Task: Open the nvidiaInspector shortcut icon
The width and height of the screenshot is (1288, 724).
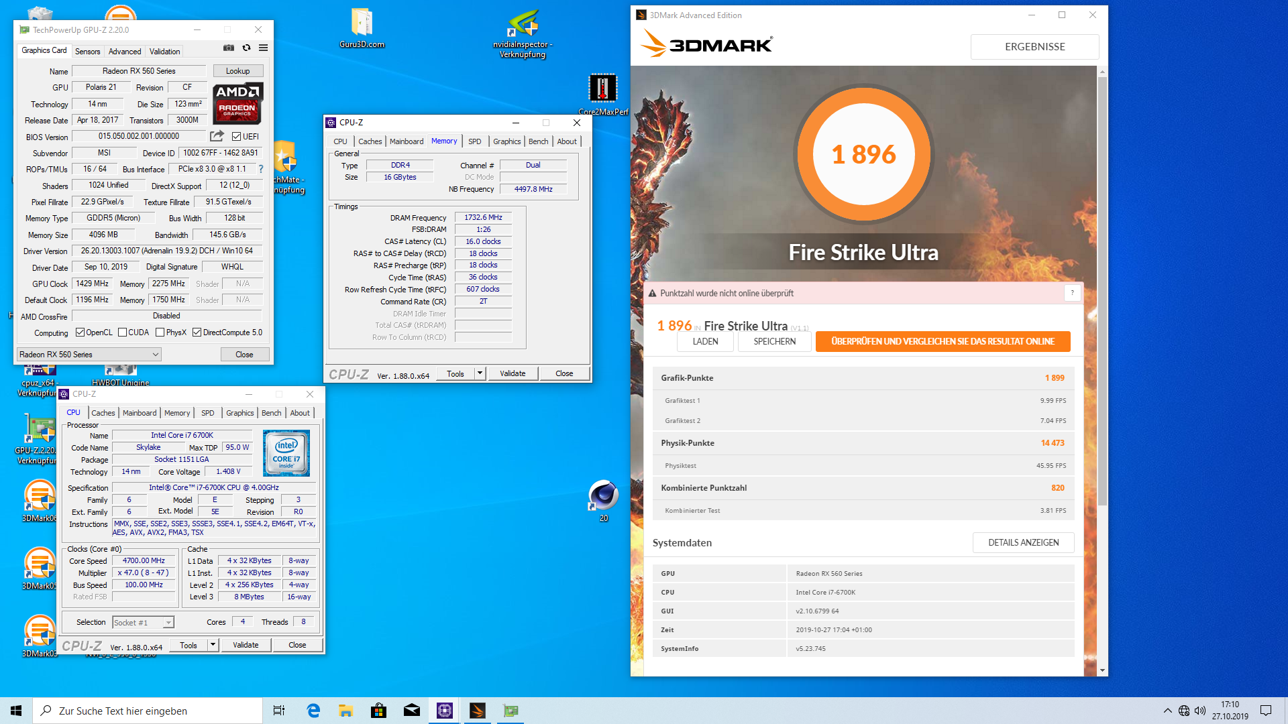Action: pos(523,34)
